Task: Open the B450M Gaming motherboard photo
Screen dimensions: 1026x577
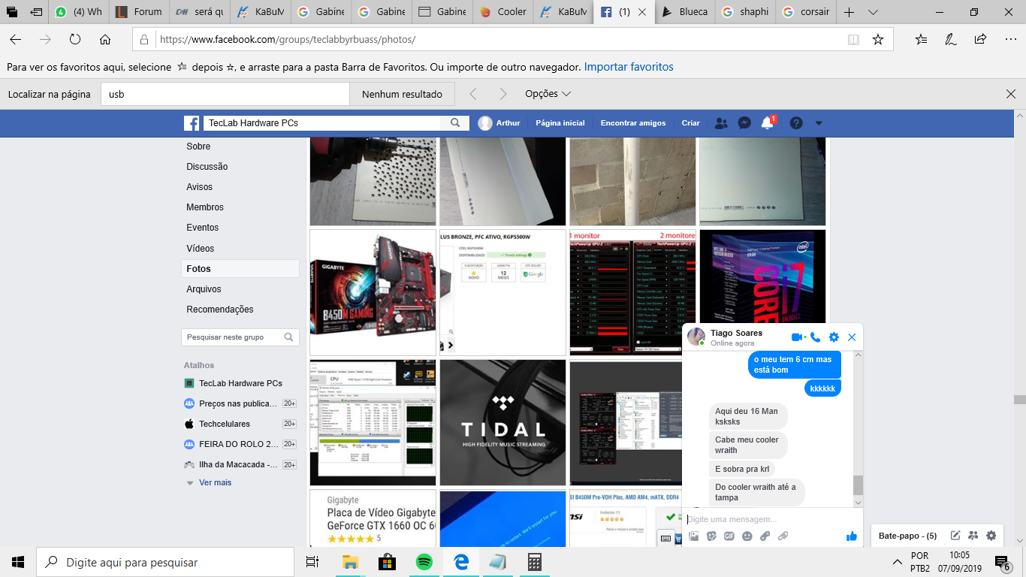Action: tap(373, 292)
